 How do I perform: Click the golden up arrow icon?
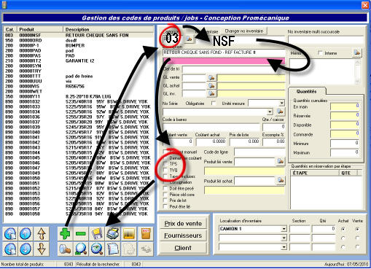pyautogui.click(x=42, y=234)
